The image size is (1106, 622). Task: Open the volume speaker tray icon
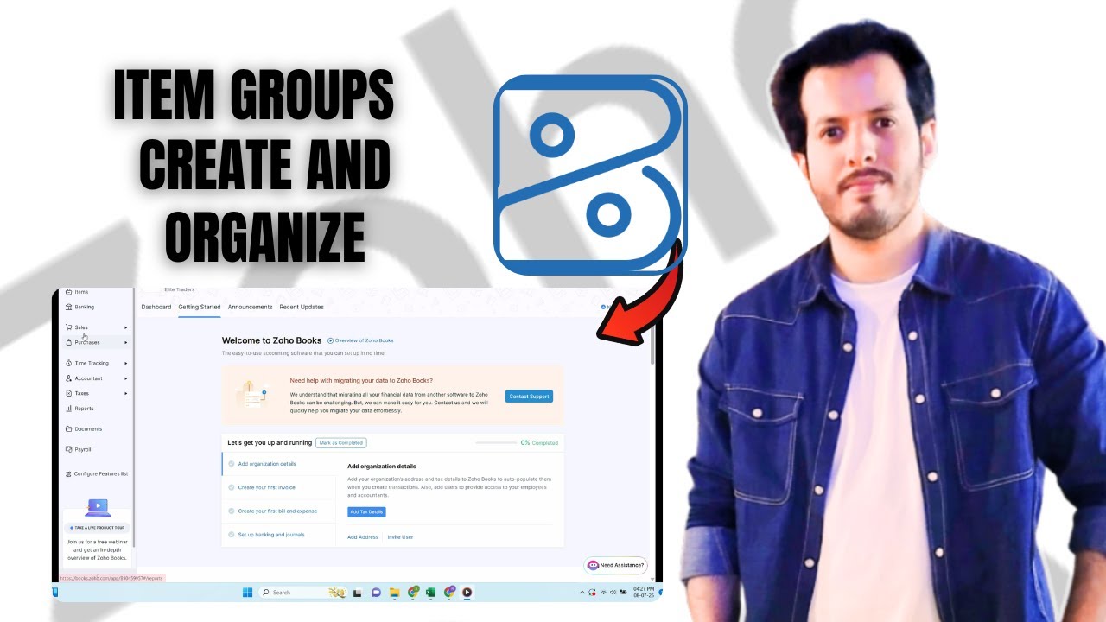tap(613, 593)
